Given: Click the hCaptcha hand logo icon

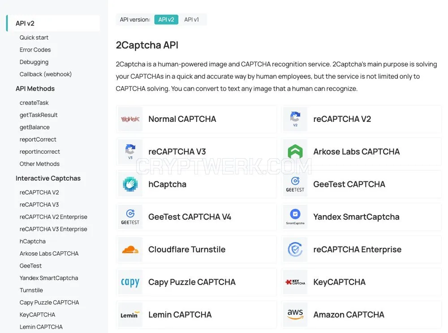Looking at the screenshot, I should [x=130, y=184].
